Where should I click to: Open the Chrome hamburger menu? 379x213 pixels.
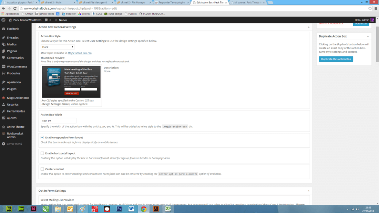(x=376, y=8)
